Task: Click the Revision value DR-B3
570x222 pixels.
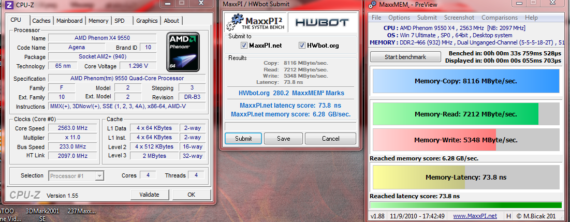Action: coord(192,97)
